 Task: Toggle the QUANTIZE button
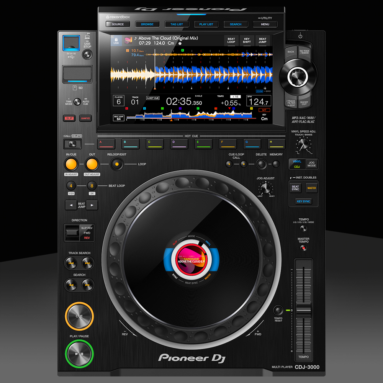(85, 118)
